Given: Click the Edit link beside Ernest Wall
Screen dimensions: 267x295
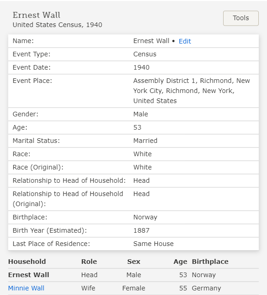Looking at the screenshot, I should pyautogui.click(x=185, y=41).
